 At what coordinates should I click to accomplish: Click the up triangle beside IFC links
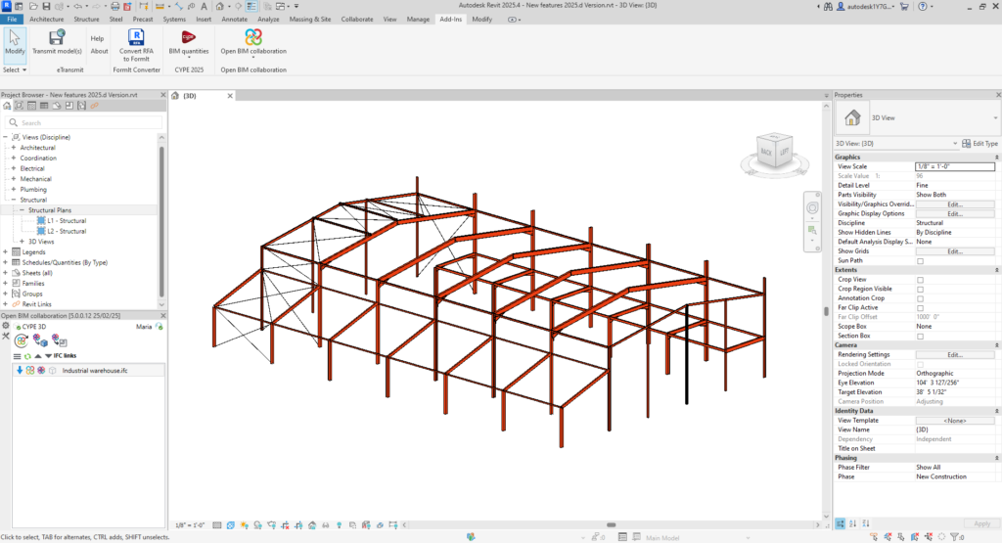[x=38, y=356]
